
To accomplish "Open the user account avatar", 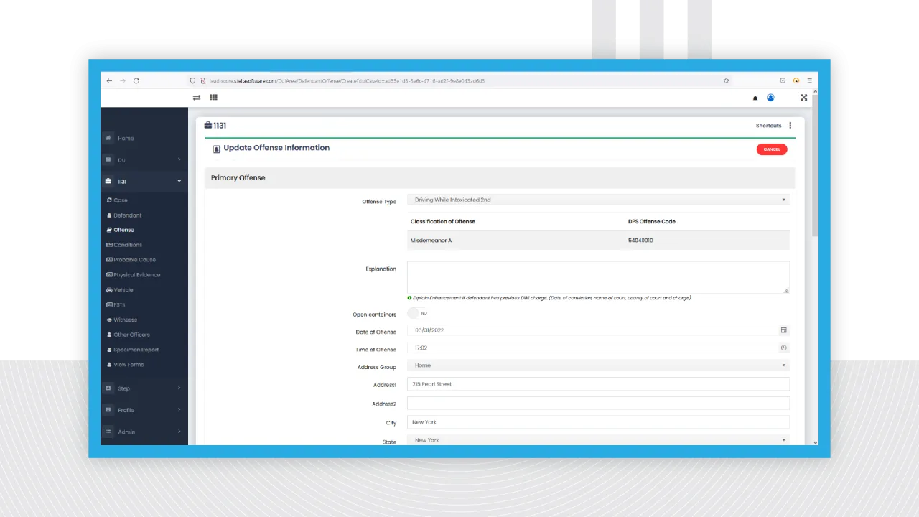I will (x=770, y=98).
